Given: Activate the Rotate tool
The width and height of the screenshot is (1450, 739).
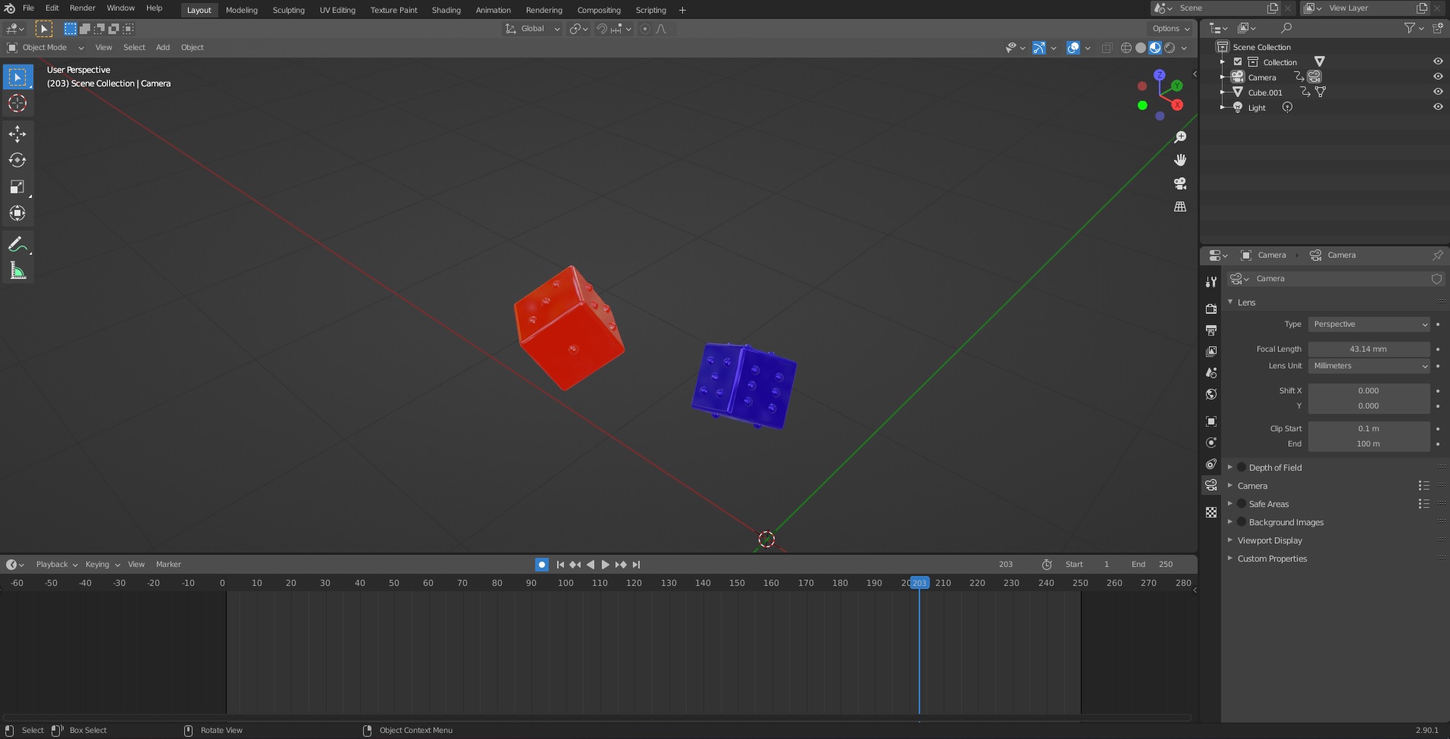Looking at the screenshot, I should 17,160.
